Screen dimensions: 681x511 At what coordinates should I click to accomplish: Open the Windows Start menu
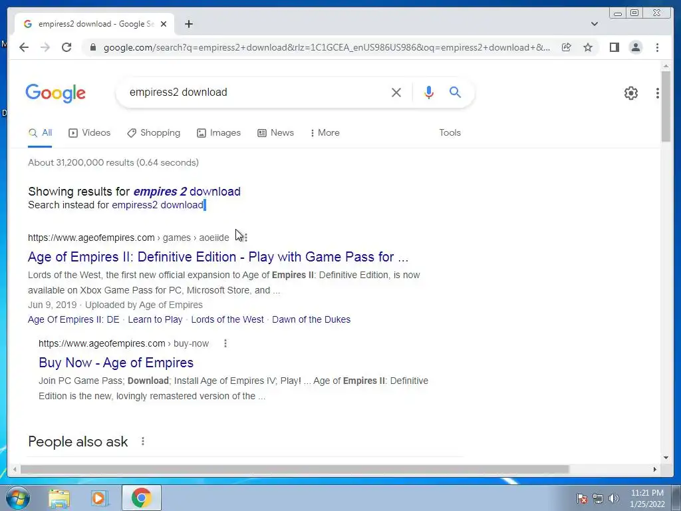17,498
